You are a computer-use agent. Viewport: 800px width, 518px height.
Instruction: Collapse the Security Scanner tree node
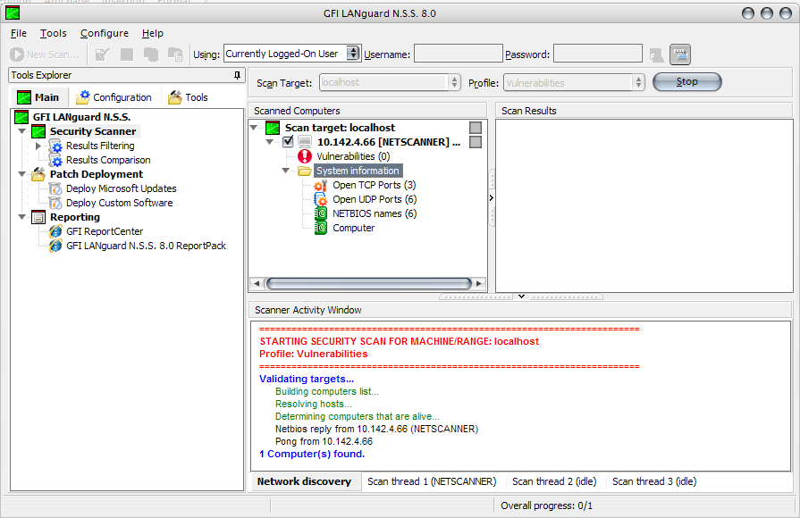pyautogui.click(x=22, y=131)
